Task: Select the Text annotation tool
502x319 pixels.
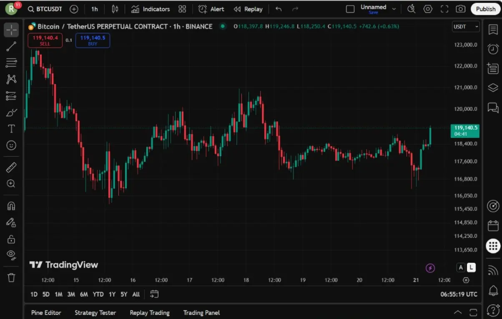Action: (x=11, y=129)
